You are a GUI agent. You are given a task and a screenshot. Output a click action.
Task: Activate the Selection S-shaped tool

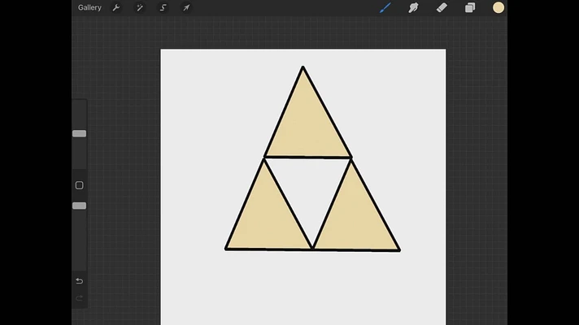(163, 8)
